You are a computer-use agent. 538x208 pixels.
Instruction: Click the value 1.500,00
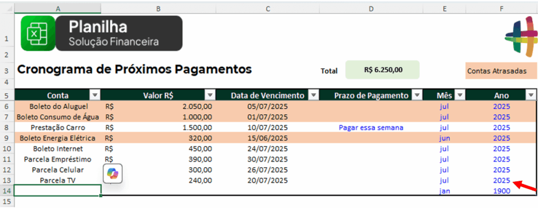(198, 128)
